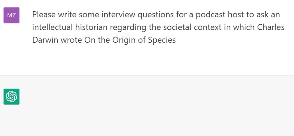Click the word "societal" in the message
Screen dimensions: 294x136
pos(177,27)
